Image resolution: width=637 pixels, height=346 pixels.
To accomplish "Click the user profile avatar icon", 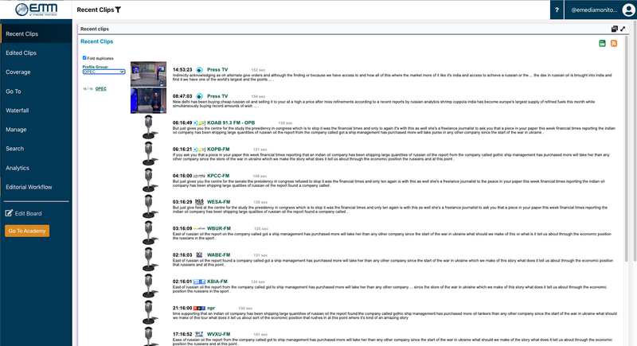I will (x=627, y=10).
